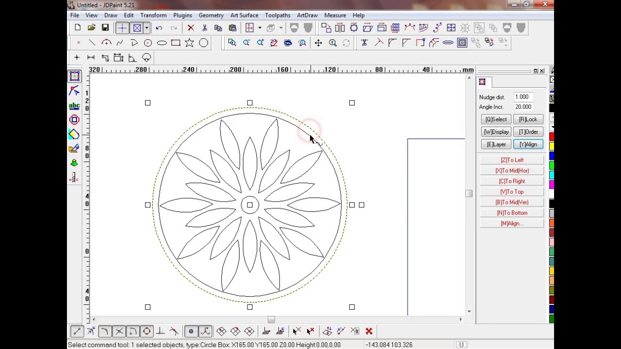621x349 pixels.
Task: Choose the text tool labeled abc
Action: 74,105
